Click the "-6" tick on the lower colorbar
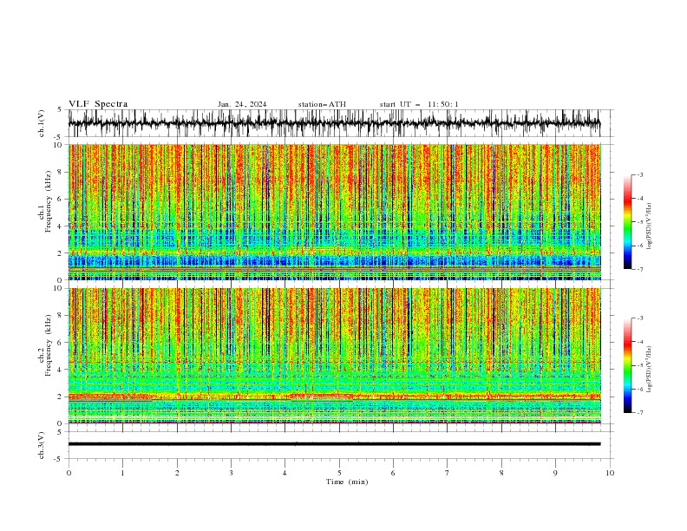 tap(640, 389)
